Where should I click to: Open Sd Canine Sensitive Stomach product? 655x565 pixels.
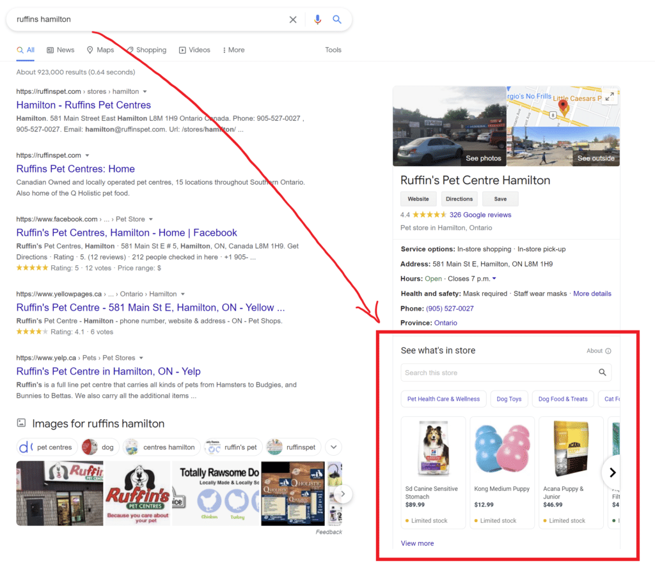[433, 473]
